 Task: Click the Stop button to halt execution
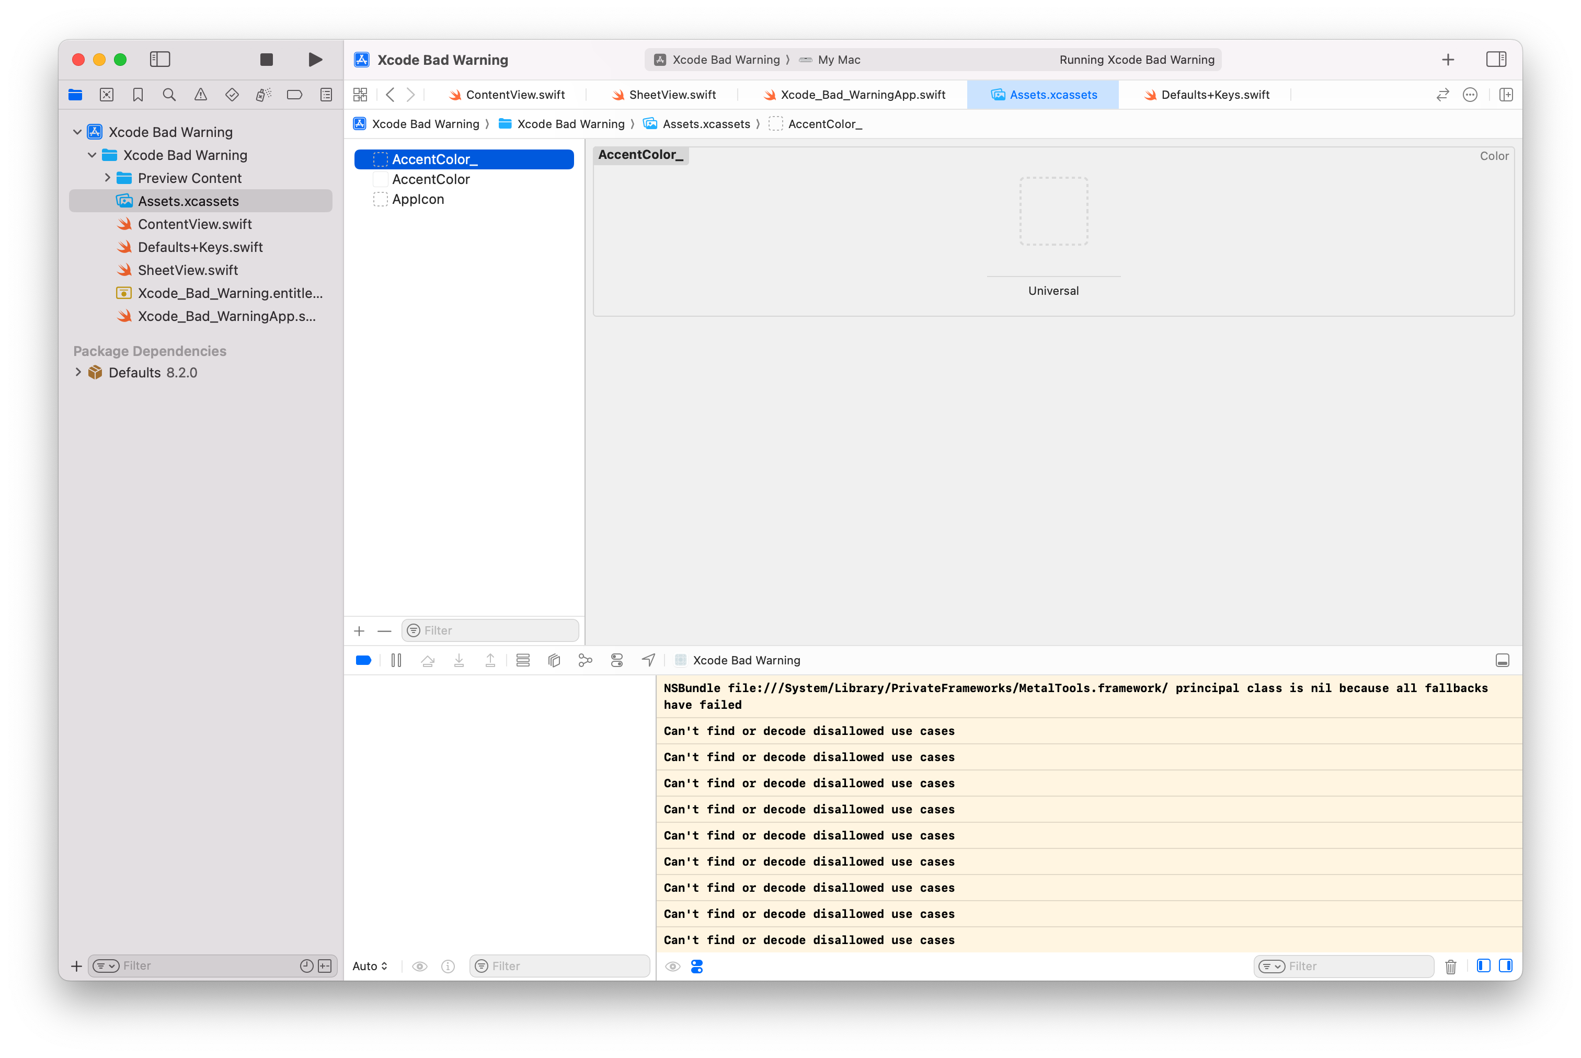266,58
